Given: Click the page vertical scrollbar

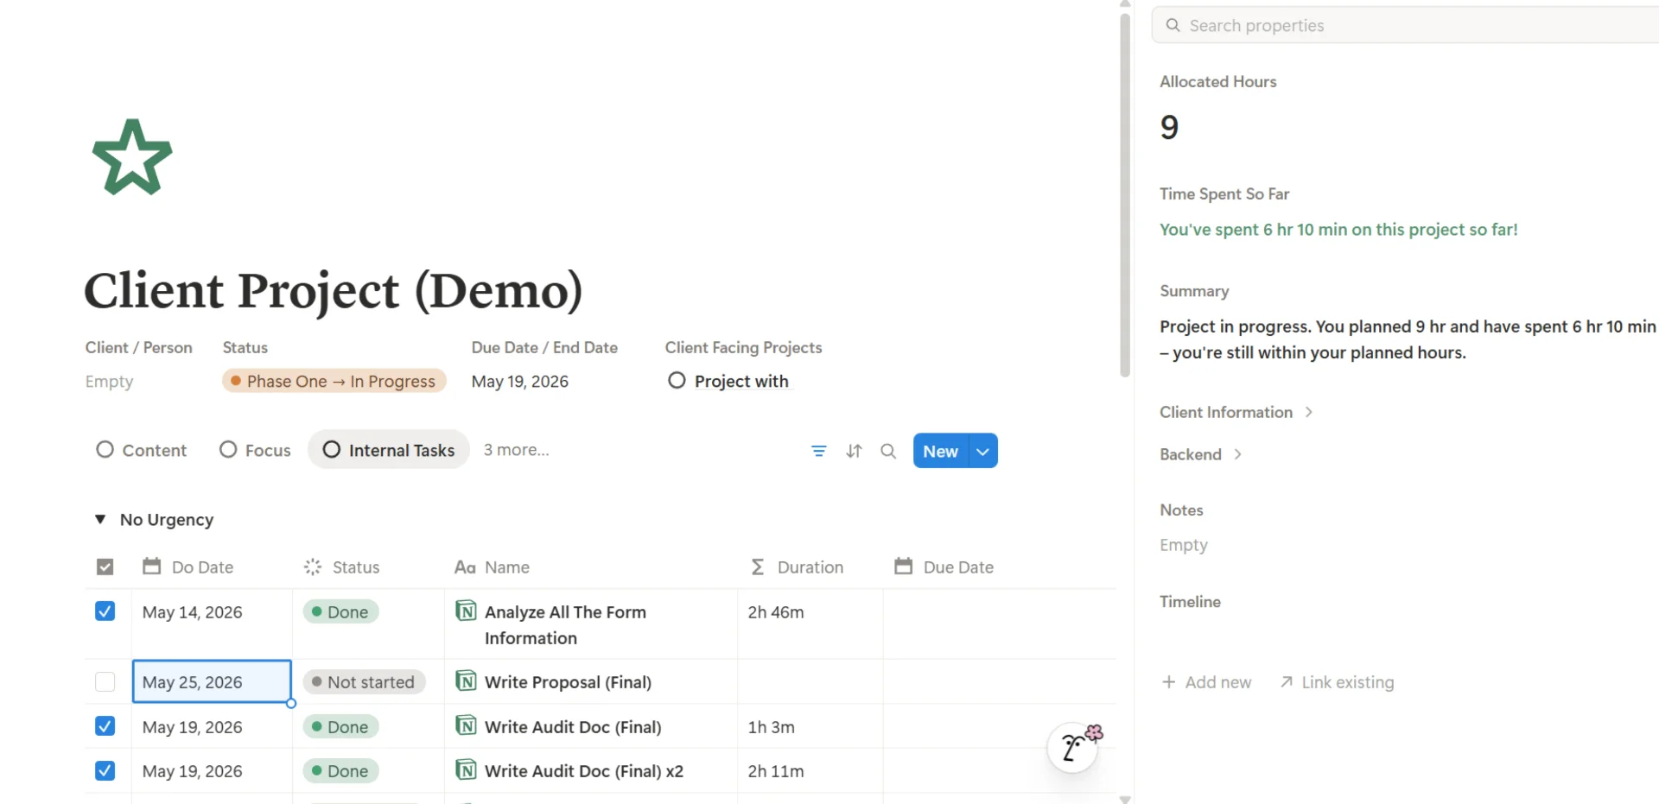Looking at the screenshot, I should pos(1125,196).
